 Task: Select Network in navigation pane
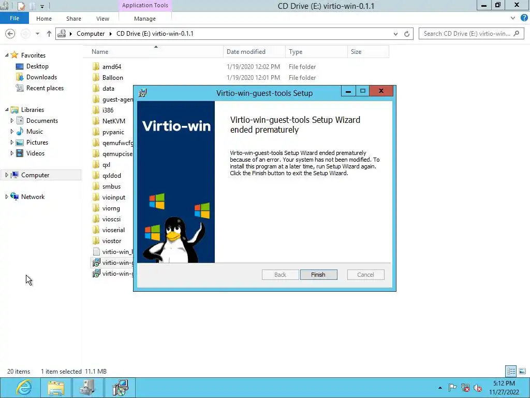(33, 196)
